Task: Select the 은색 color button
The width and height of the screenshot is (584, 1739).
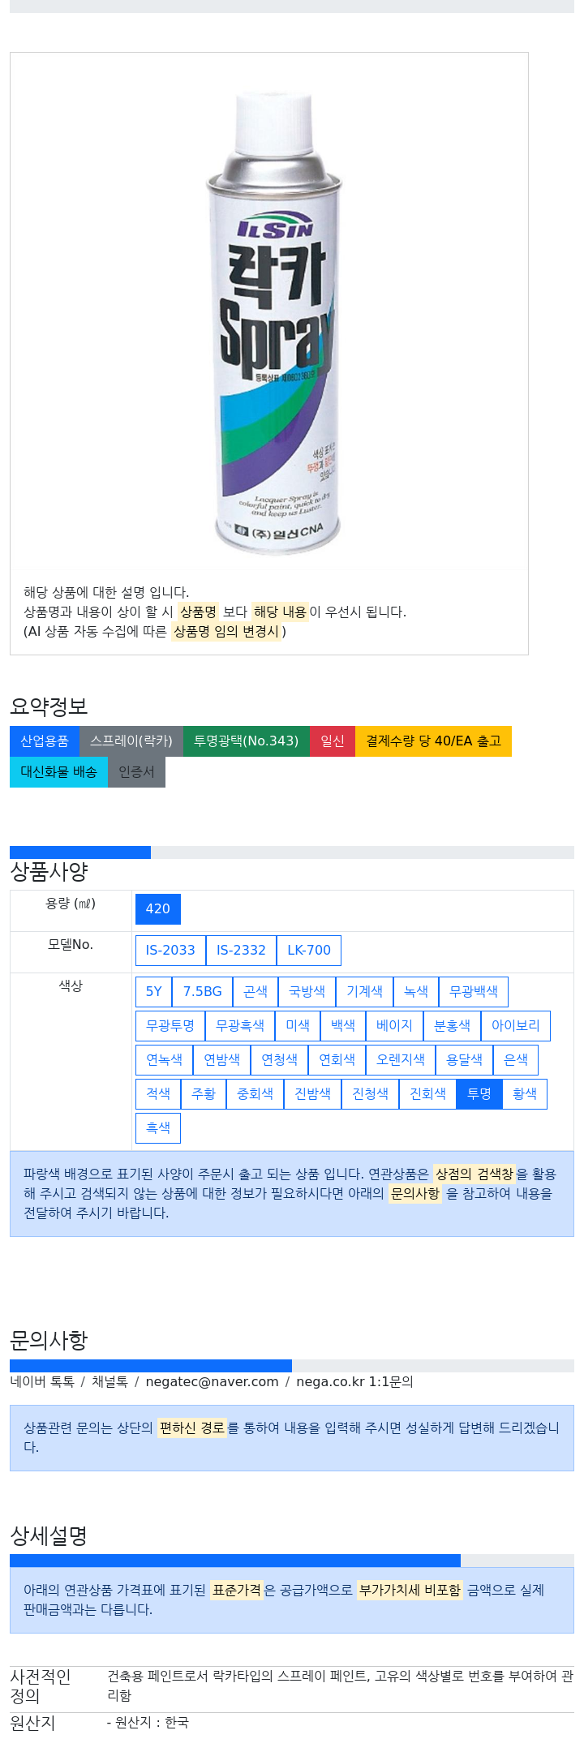Action: tap(516, 1060)
